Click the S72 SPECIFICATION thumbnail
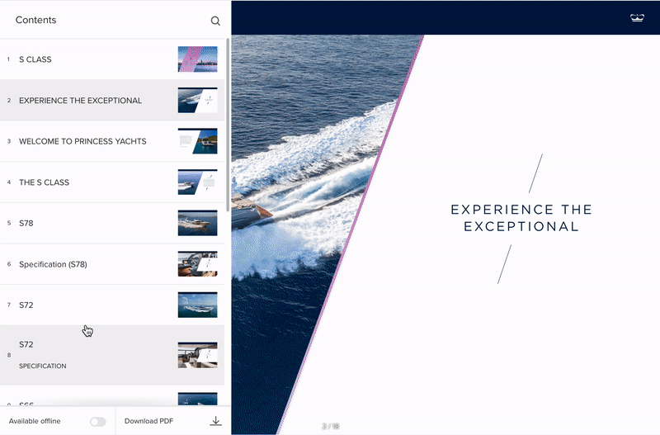 click(x=197, y=355)
